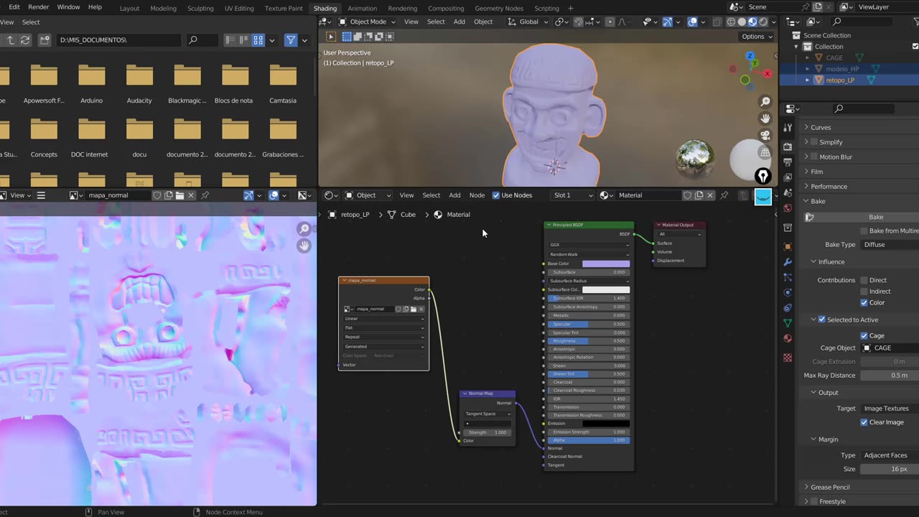Collapse the mapa_normal image texture node
This screenshot has height=517, width=919.
point(343,281)
